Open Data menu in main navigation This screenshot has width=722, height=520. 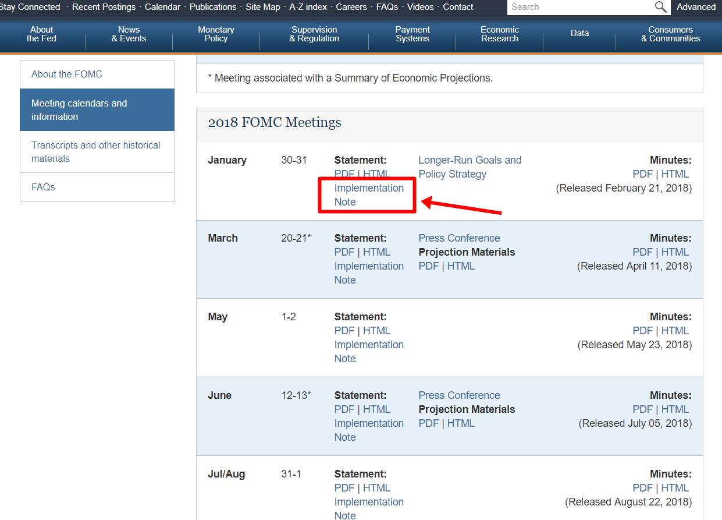click(x=579, y=33)
